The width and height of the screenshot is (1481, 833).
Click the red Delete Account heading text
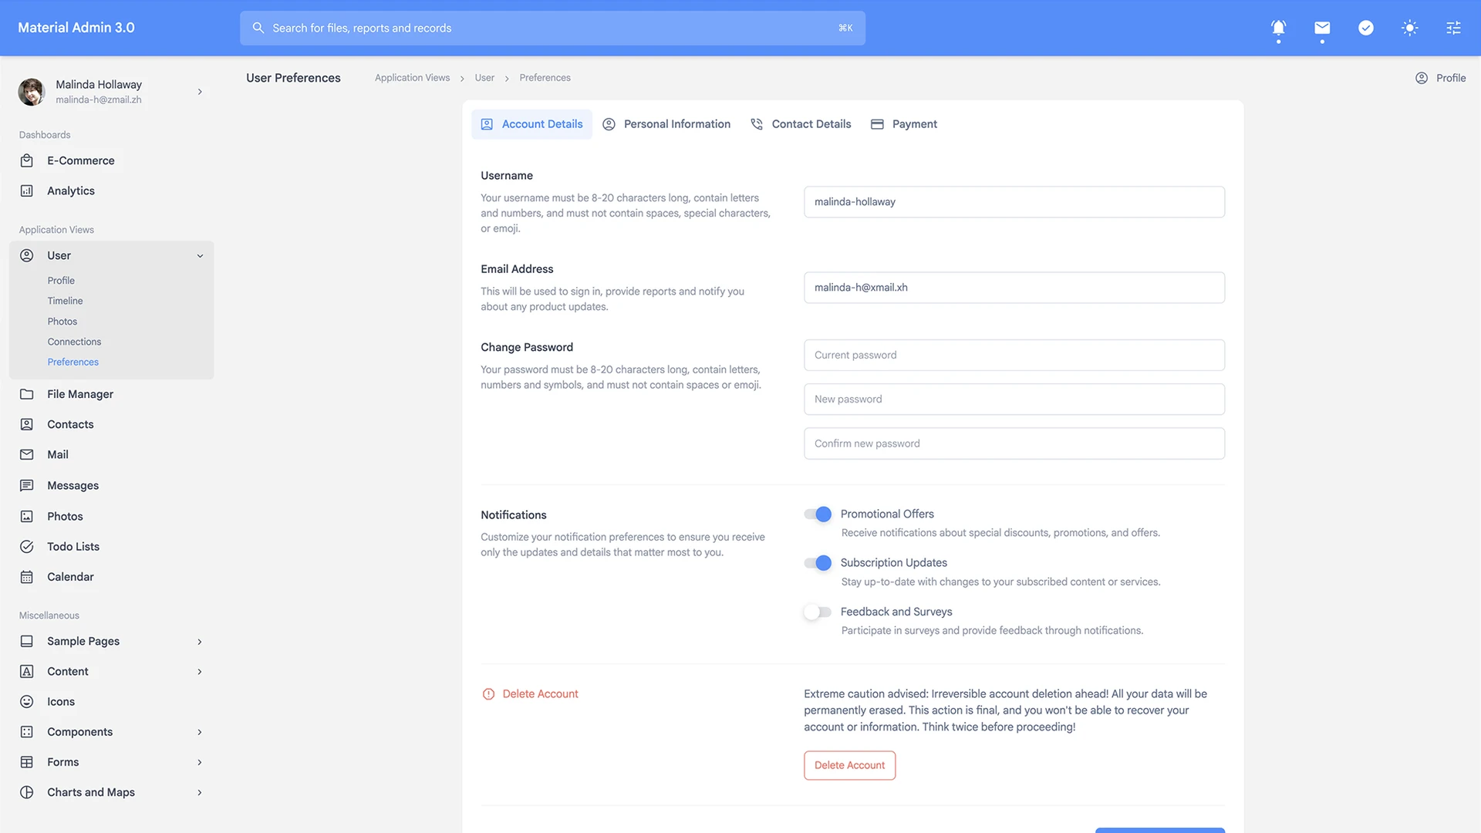coord(540,694)
